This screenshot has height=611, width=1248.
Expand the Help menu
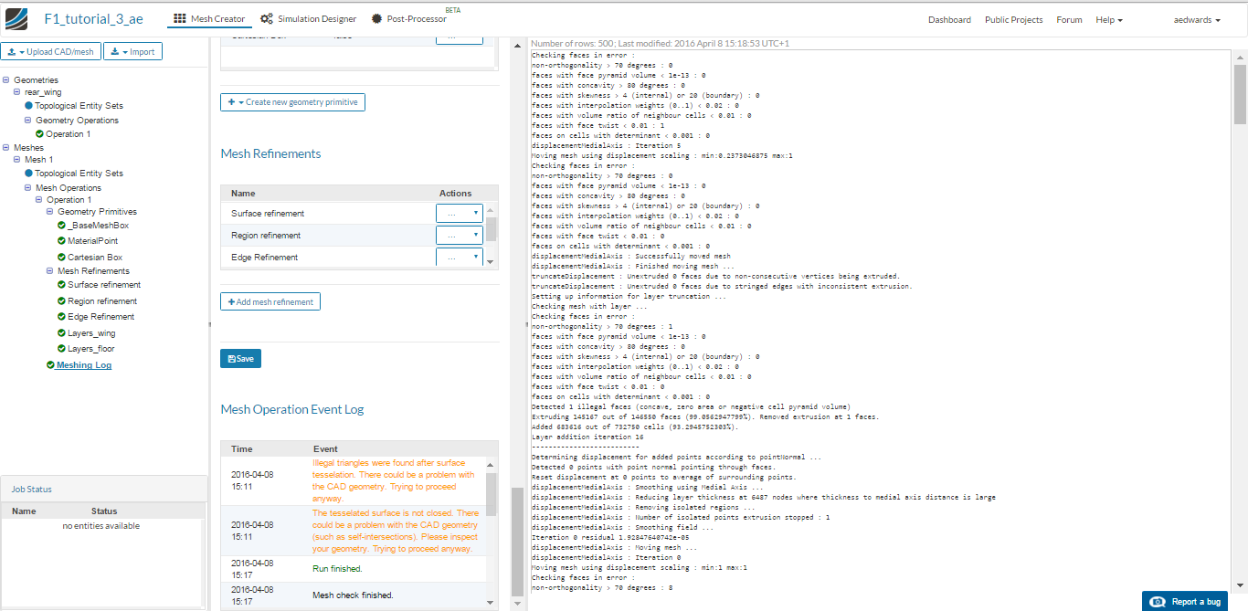[1109, 20]
